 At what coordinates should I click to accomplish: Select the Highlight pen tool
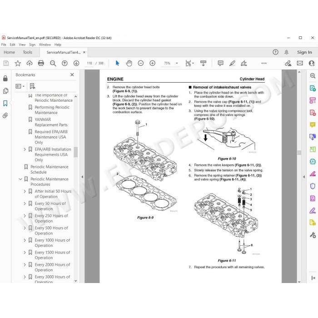(x=232, y=63)
